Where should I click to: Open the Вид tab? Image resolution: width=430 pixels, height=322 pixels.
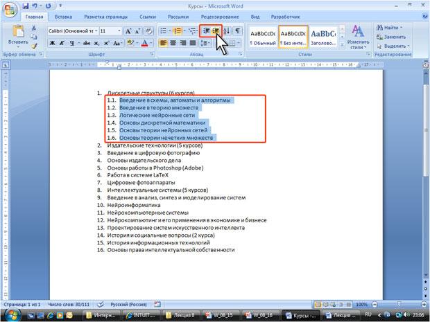click(x=255, y=17)
